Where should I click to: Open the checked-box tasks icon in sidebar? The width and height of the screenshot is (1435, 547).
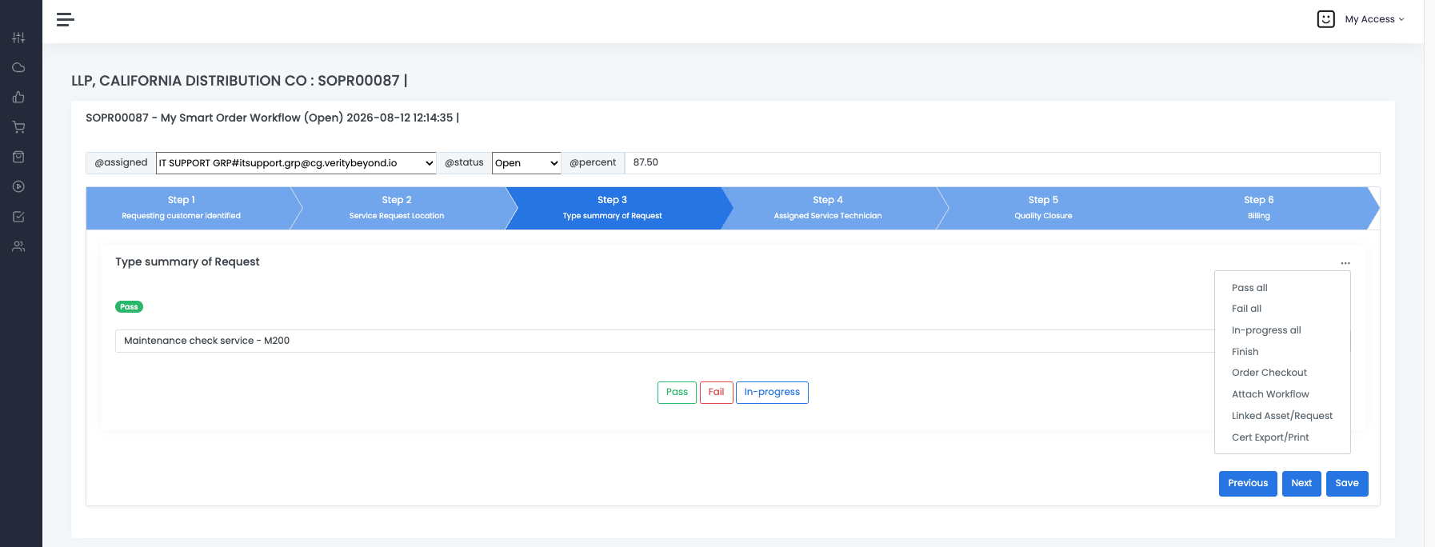(18, 217)
